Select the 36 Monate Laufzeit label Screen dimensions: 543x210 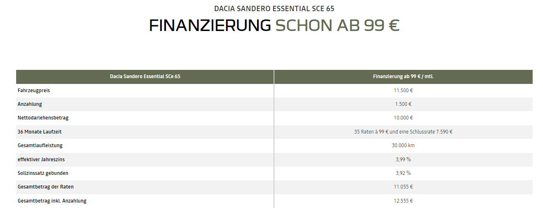tap(40, 132)
